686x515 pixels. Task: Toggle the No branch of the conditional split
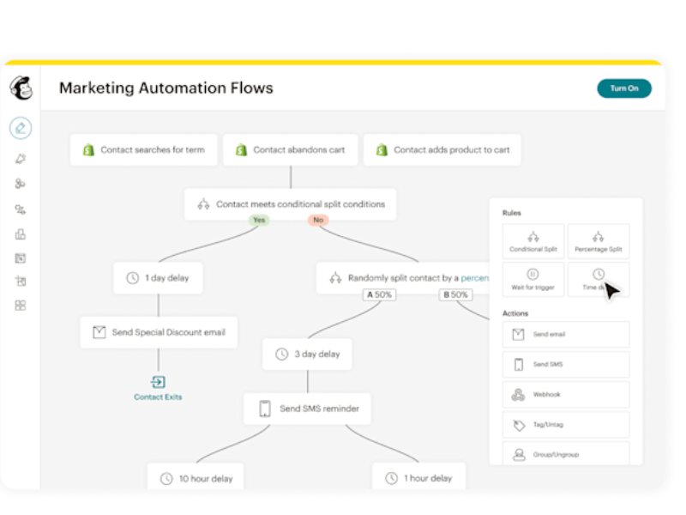(318, 220)
